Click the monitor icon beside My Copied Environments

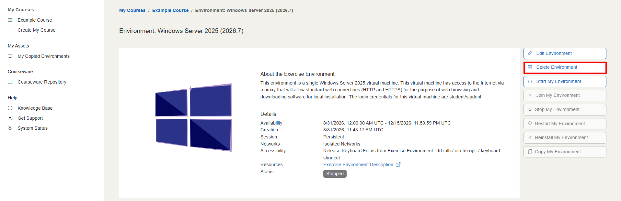coord(10,56)
